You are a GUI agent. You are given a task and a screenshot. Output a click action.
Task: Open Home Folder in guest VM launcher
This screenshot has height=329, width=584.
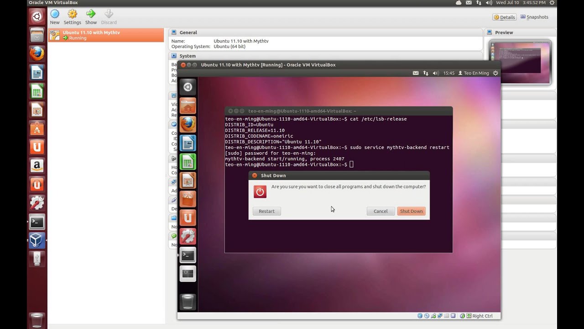click(188, 106)
